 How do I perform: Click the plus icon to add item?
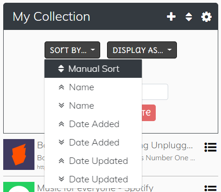pos(171,17)
